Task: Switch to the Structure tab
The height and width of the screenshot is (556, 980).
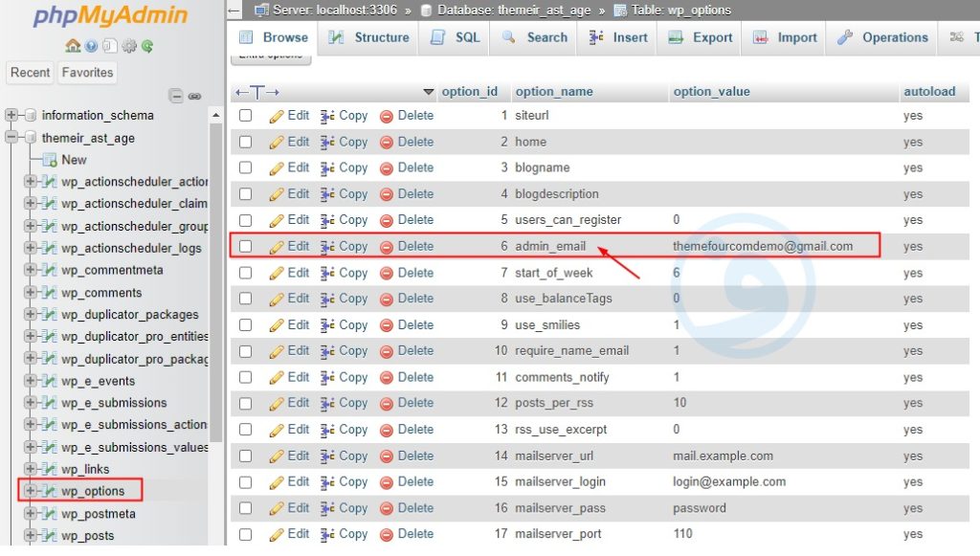Action: coord(369,37)
